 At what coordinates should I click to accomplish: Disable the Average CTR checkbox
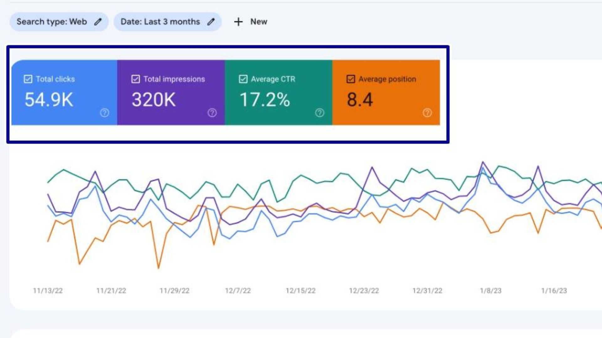(x=243, y=79)
